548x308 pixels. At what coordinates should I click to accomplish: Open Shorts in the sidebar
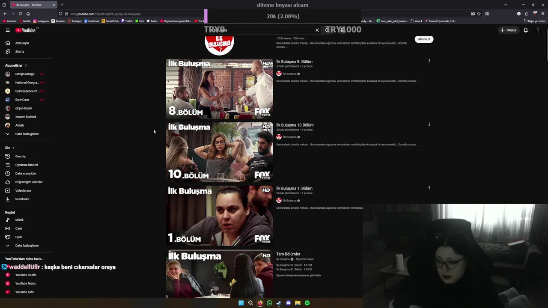coord(20,51)
